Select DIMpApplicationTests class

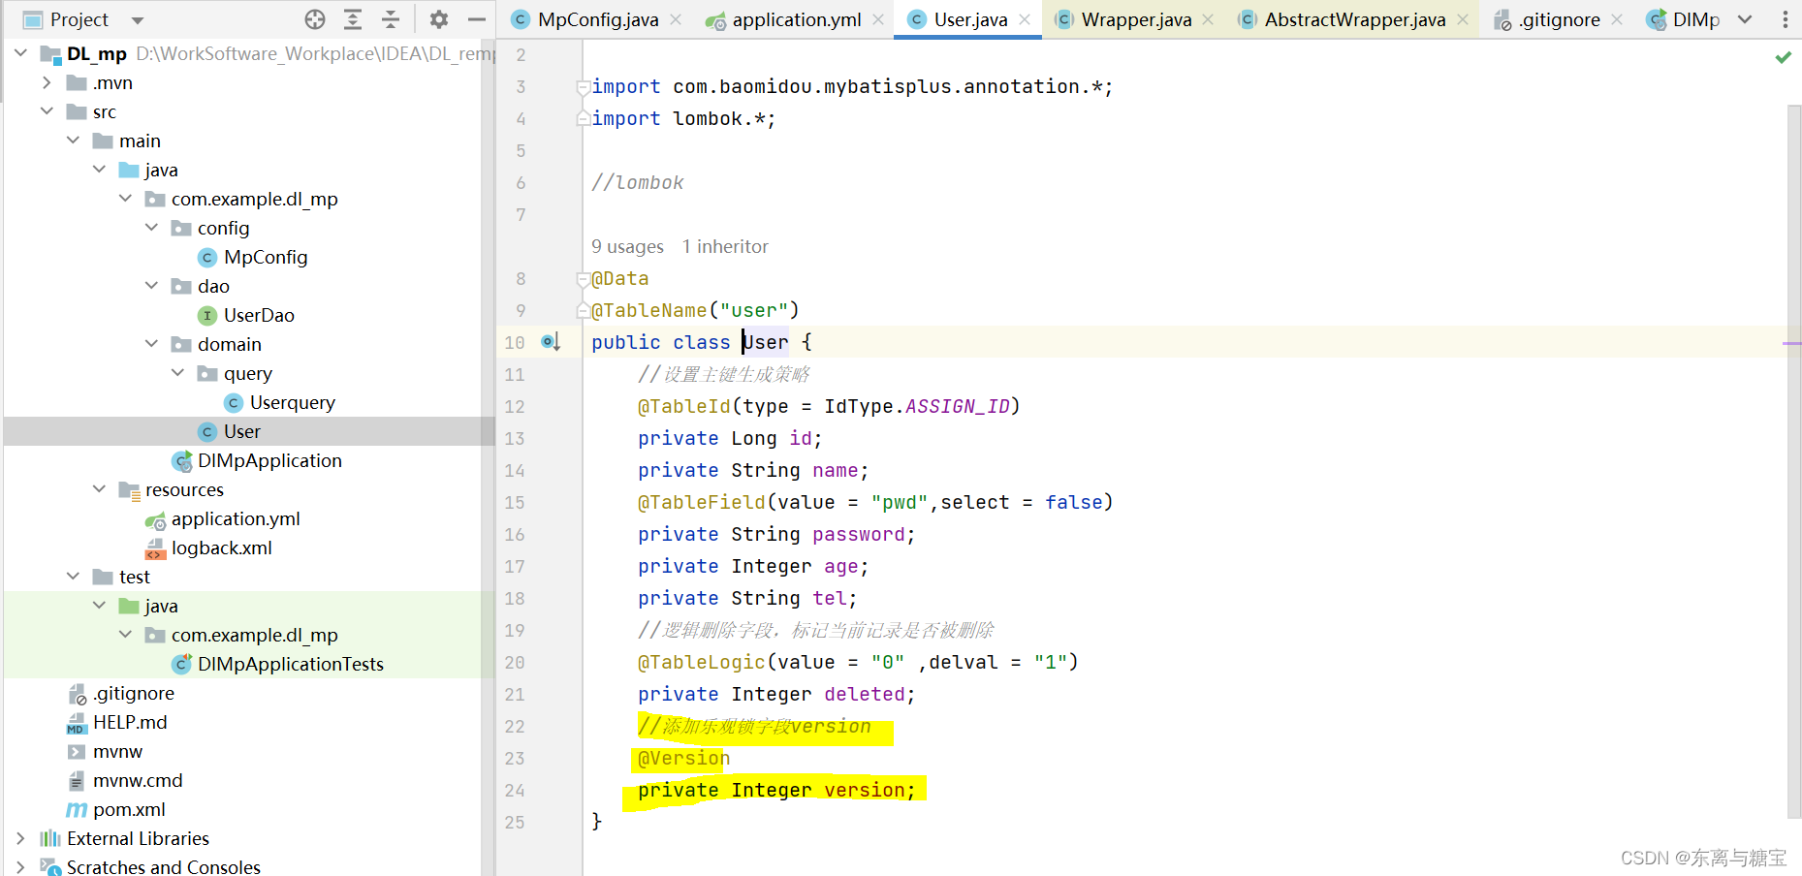(x=290, y=664)
